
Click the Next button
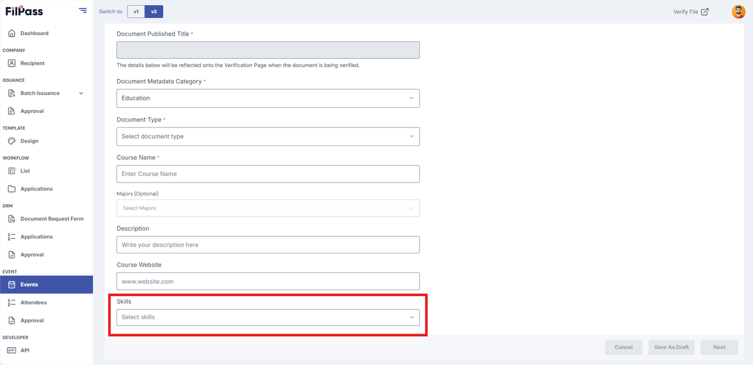[719, 347]
